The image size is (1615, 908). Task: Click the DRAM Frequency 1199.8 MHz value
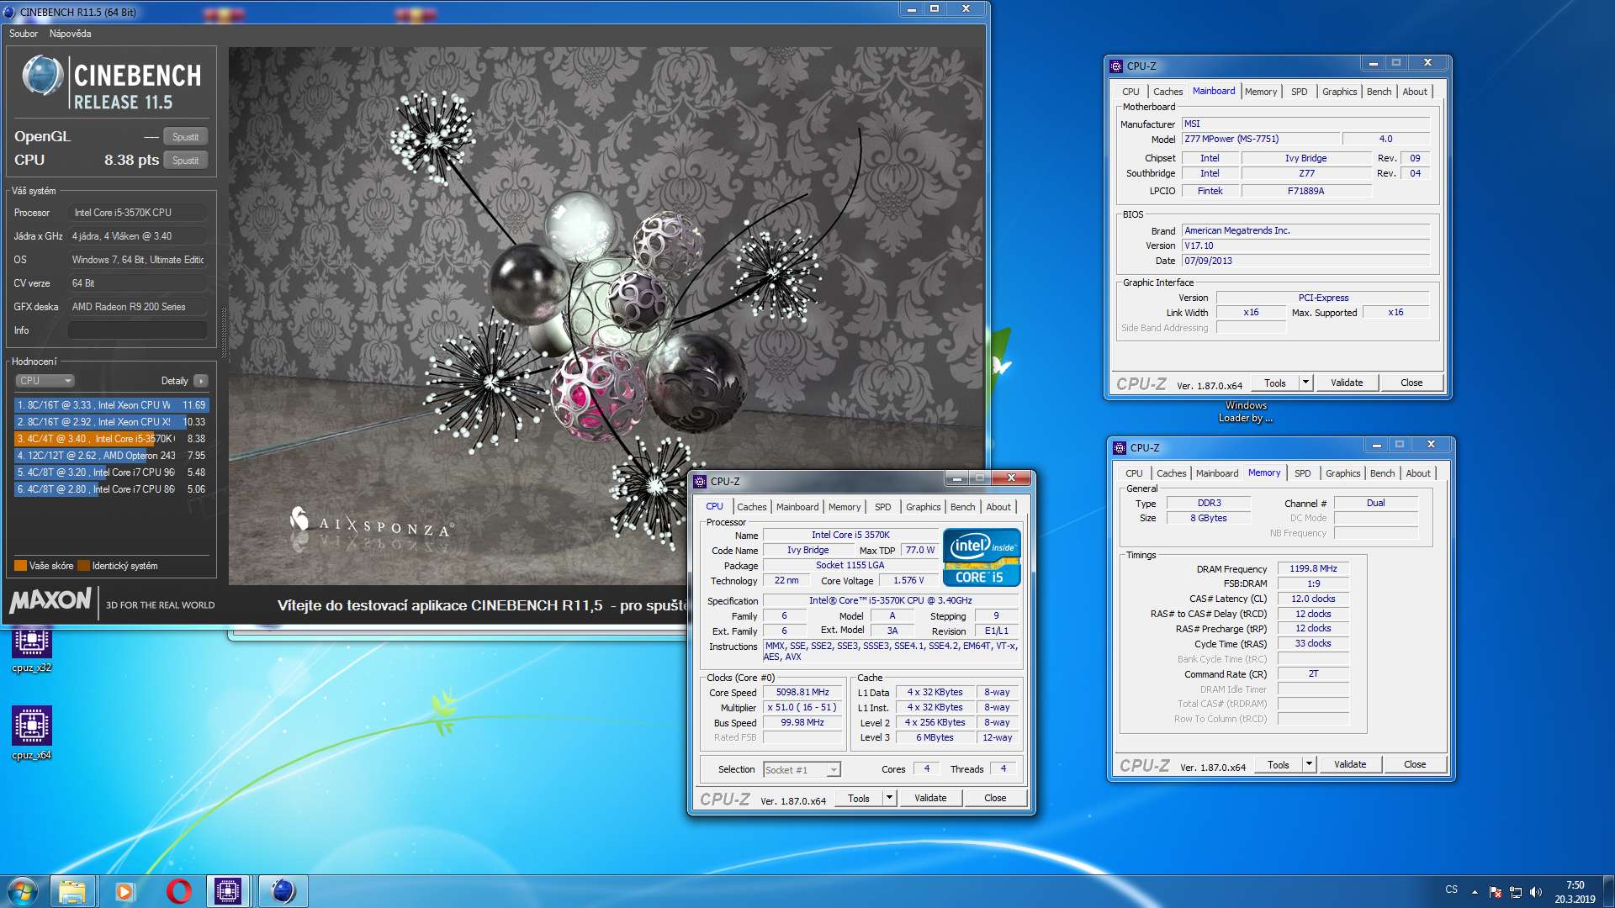click(x=1313, y=568)
